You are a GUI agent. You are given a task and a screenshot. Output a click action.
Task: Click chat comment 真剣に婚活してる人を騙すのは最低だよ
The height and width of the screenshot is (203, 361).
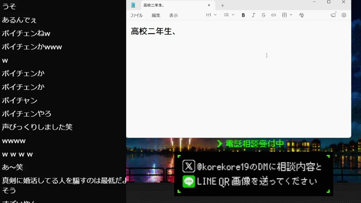point(64,180)
